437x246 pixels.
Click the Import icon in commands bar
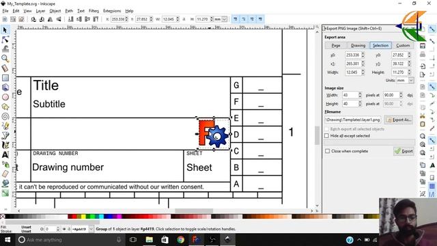[x=423, y=66]
